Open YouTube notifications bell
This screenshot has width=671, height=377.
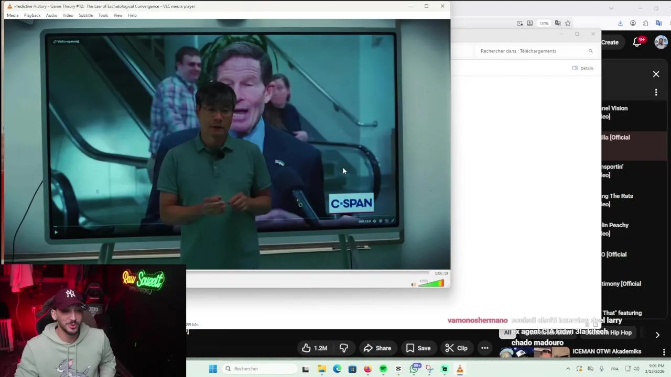click(637, 42)
